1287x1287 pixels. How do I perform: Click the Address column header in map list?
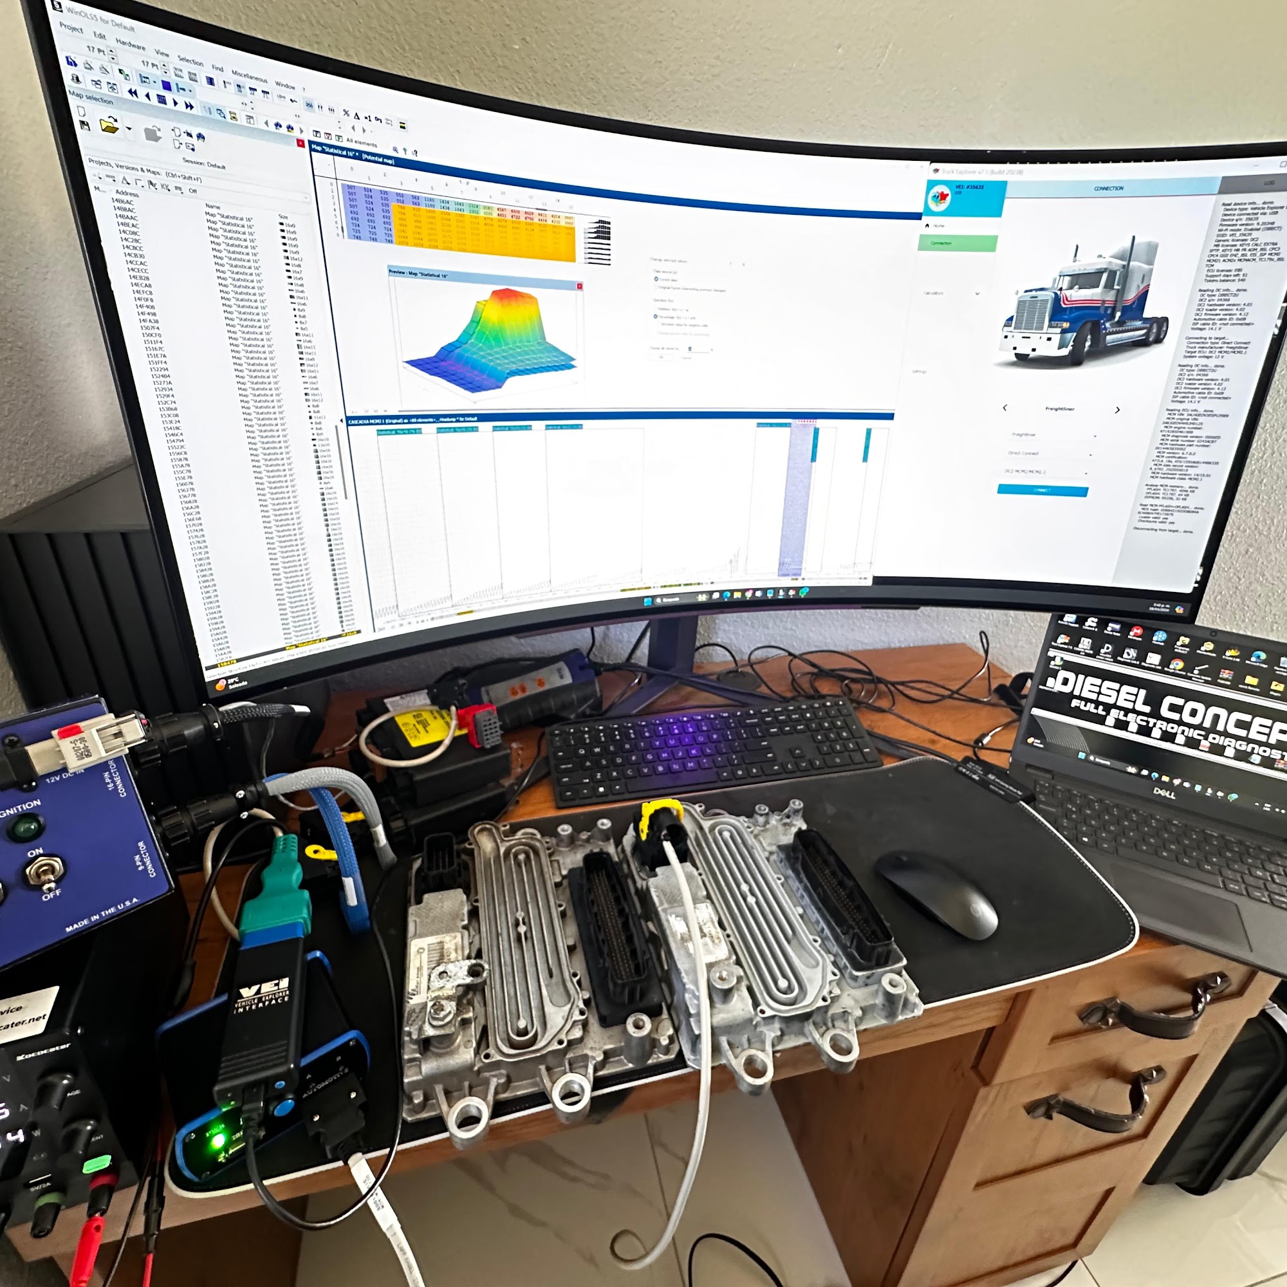pos(127,193)
